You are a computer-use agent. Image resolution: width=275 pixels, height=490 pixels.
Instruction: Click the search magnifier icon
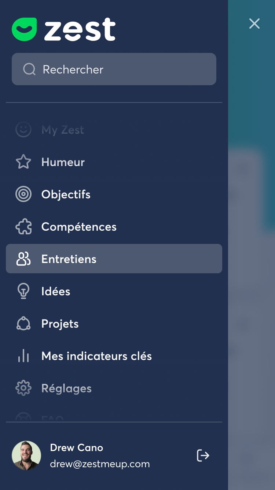[x=29, y=69]
